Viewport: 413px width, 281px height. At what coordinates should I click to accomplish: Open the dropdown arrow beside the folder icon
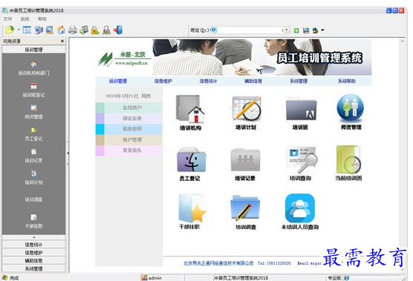point(19,30)
